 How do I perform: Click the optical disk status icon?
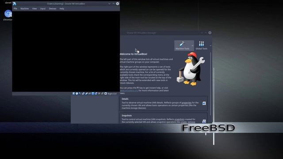pos(77,94)
